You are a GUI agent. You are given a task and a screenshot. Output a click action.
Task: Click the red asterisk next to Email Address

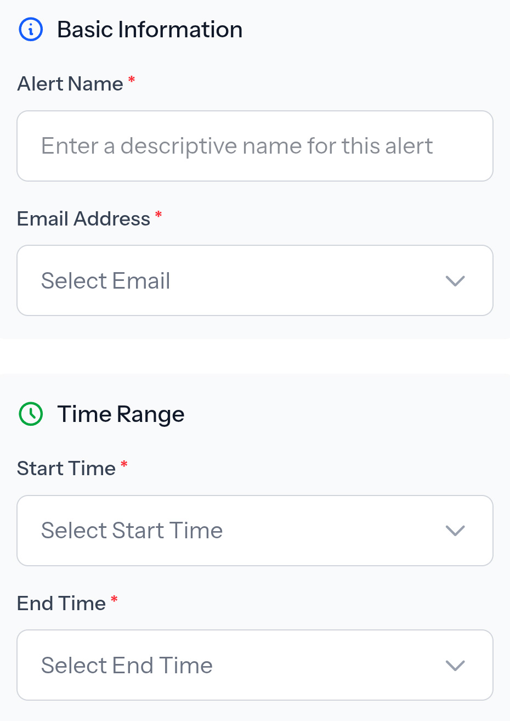click(158, 215)
